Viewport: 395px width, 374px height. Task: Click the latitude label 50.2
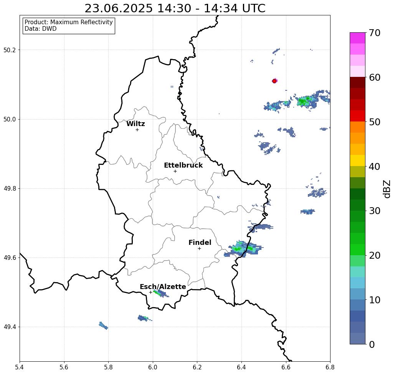coord(10,50)
